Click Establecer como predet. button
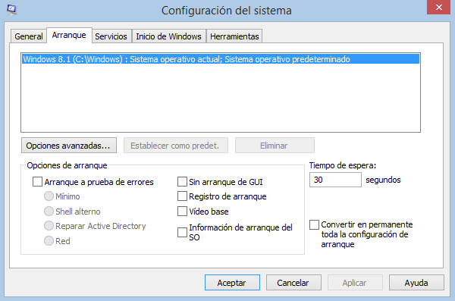This screenshot has width=455, height=301. pos(176,146)
